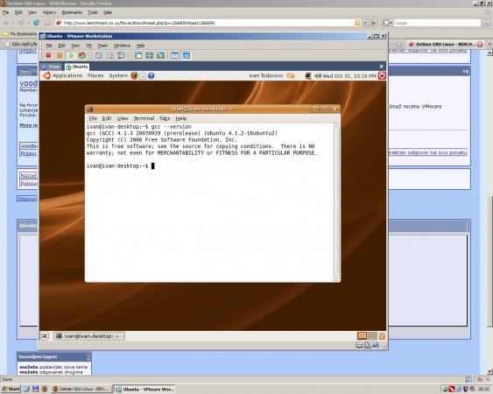Click the yellow Suspend button in VMware toolbar
493x394 pixels.
click(60, 56)
